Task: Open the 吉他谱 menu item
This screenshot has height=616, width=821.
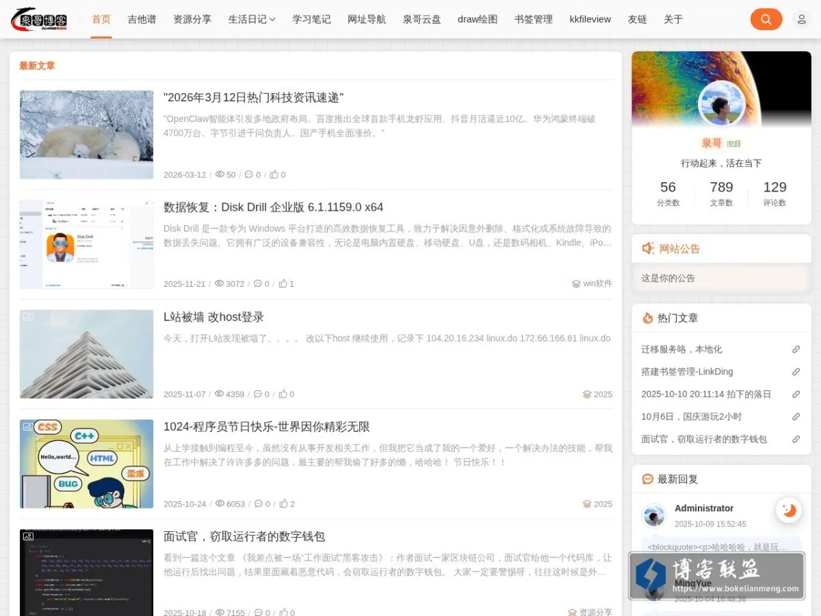Action: click(x=142, y=19)
